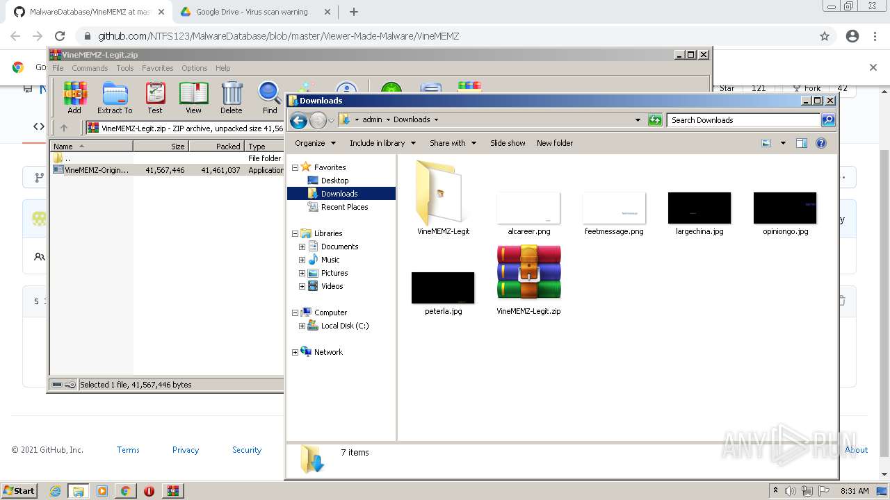Open the Windows Start menu
This screenshot has height=500, width=890.
point(19,491)
